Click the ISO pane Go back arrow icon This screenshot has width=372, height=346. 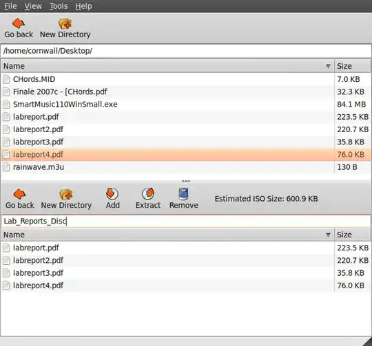pyautogui.click(x=19, y=194)
